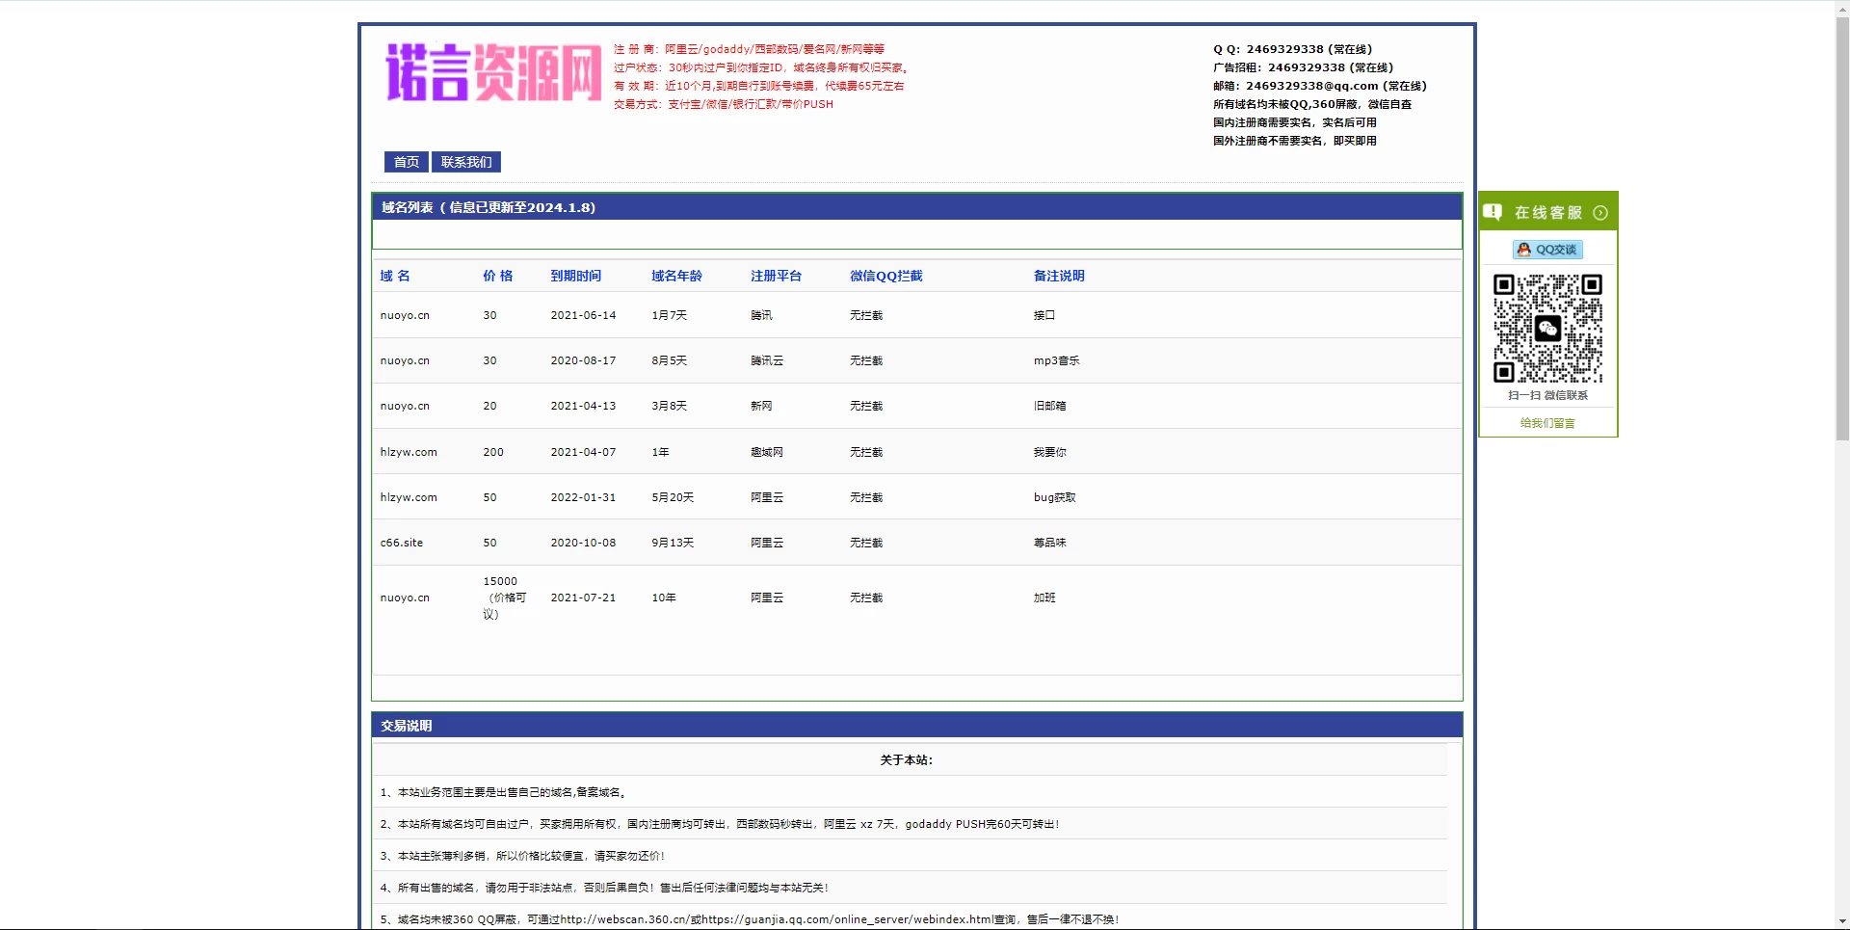Click the 旧邮箱 remark cell
Viewport: 1850px width, 930px height.
(x=1049, y=406)
